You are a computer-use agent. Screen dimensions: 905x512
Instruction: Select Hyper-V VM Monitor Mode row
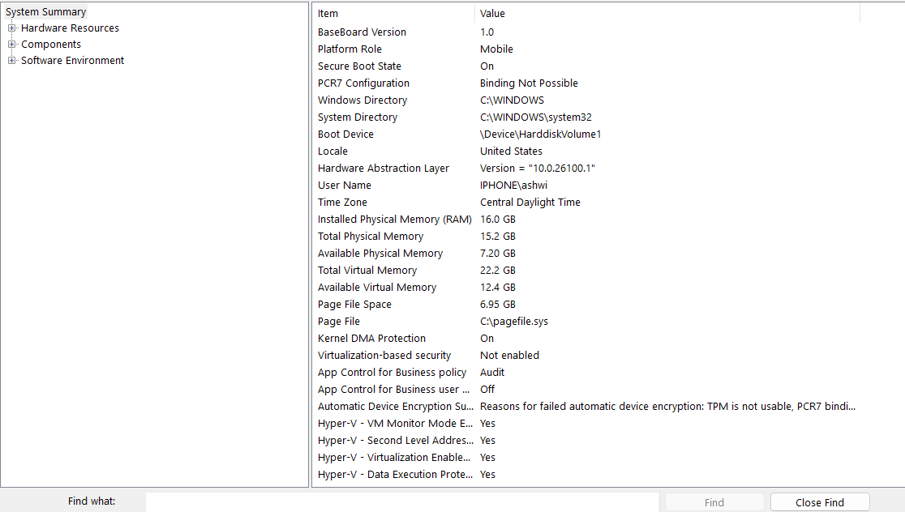(586, 423)
